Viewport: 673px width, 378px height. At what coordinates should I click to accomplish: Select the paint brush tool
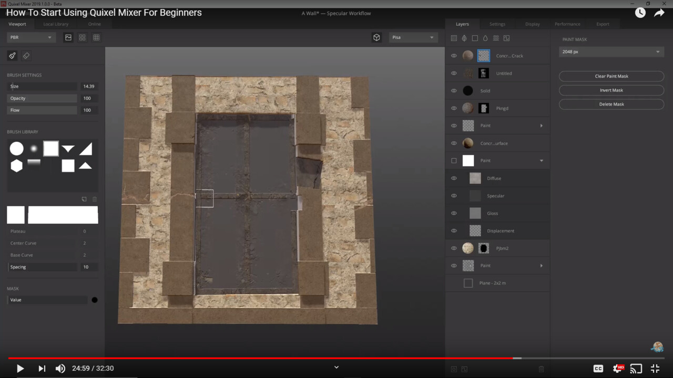point(12,56)
